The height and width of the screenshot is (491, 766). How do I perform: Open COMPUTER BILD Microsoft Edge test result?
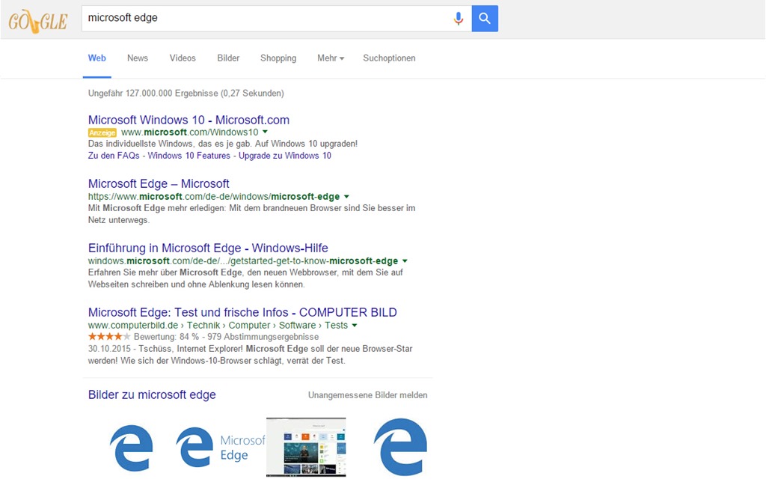pos(242,313)
